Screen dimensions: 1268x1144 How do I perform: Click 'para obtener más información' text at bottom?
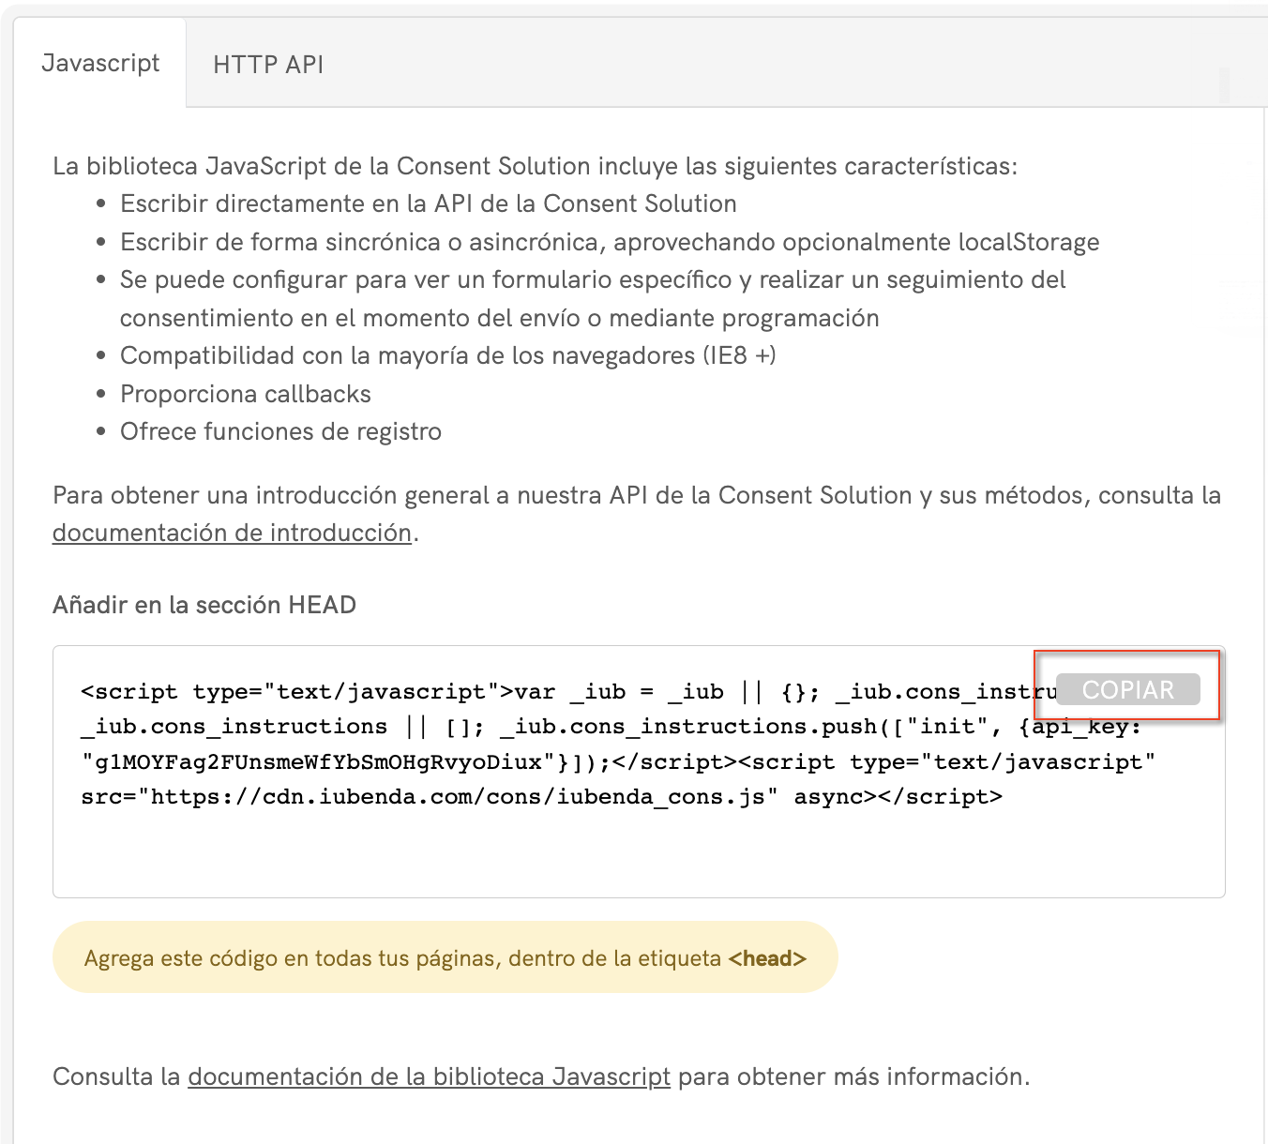(853, 1076)
